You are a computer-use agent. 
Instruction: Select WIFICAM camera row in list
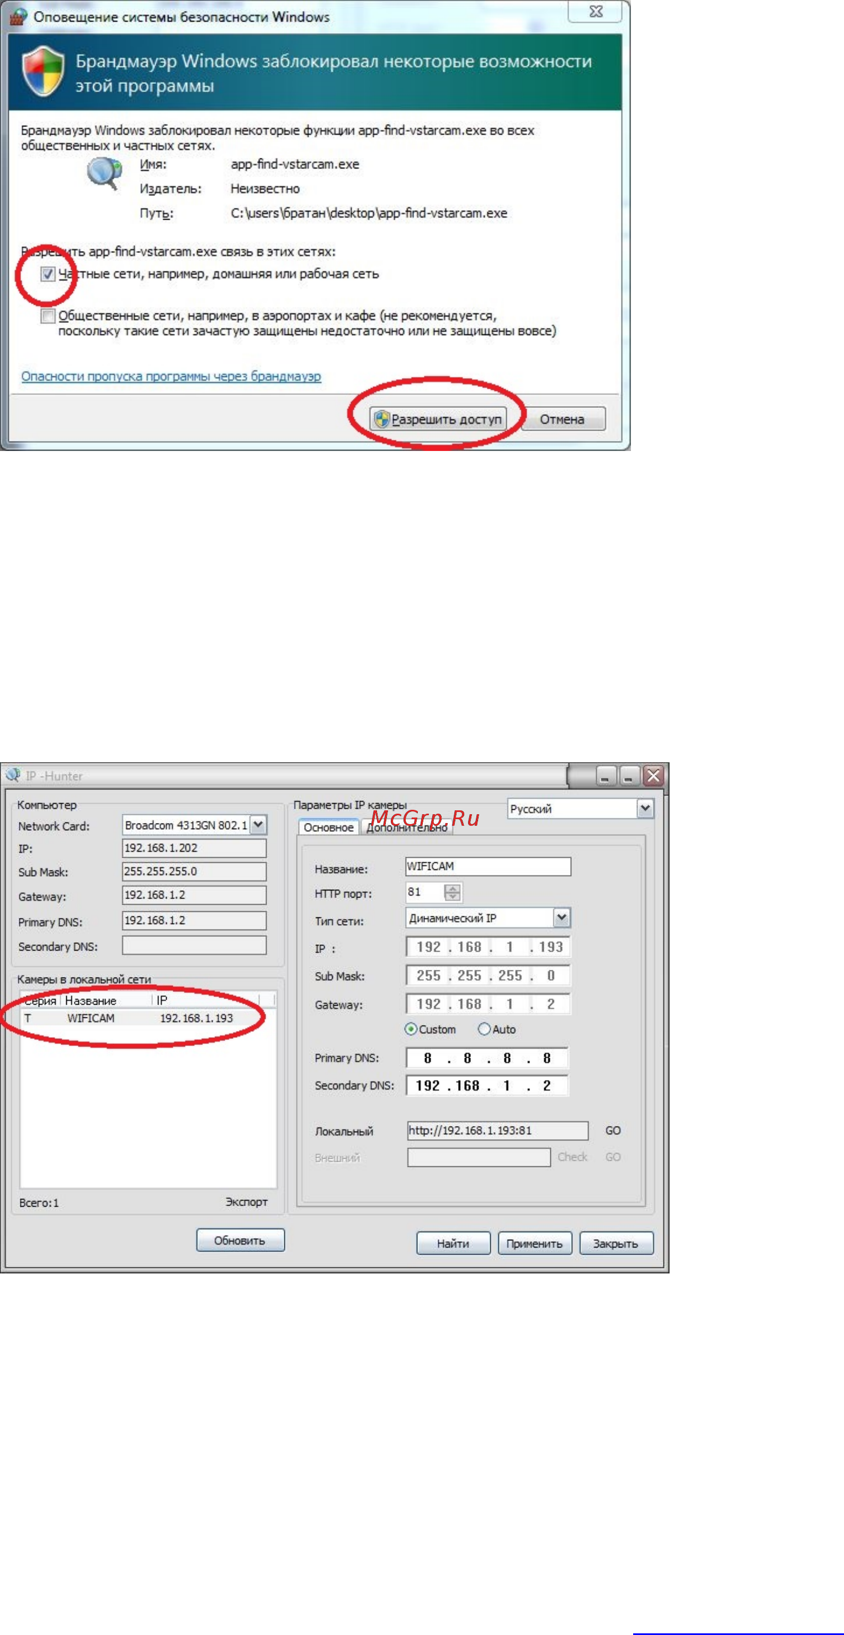point(148,1018)
